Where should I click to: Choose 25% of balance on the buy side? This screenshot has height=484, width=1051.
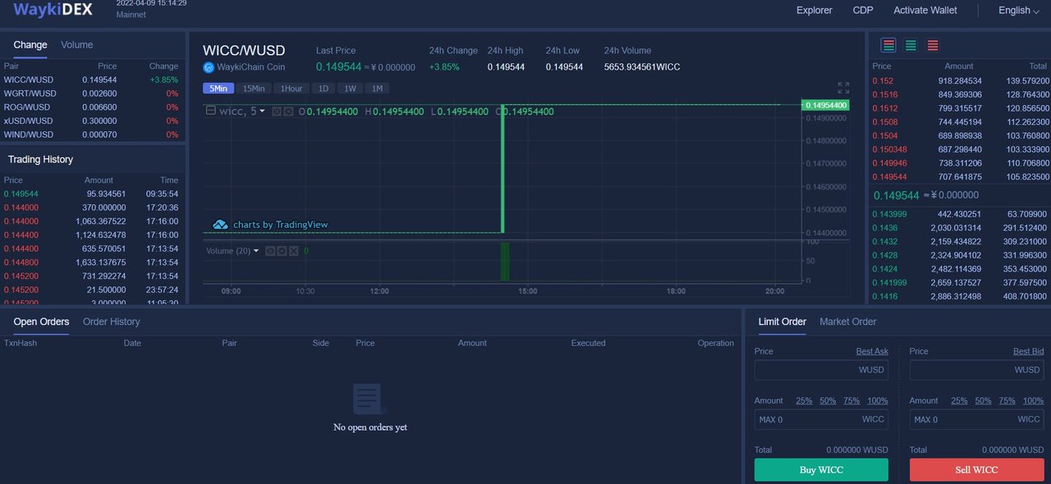pyautogui.click(x=804, y=400)
